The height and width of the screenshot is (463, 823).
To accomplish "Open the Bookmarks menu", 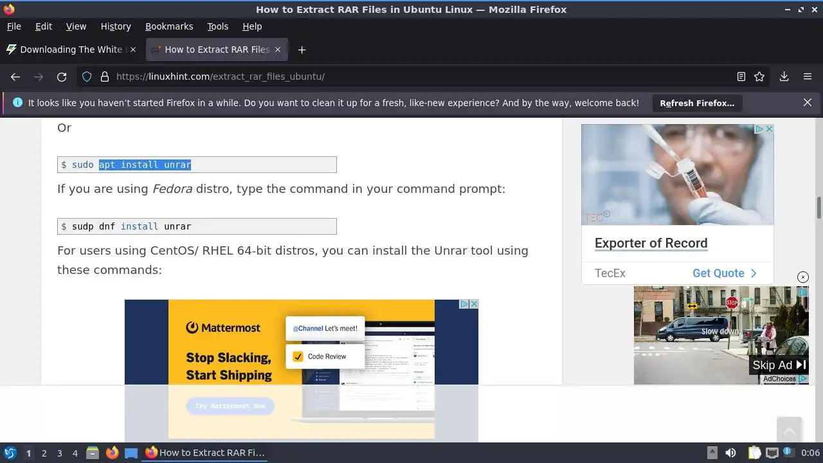I will pos(169,26).
